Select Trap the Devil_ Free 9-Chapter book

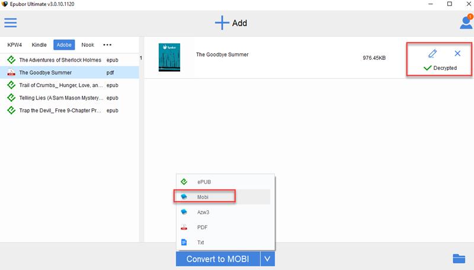[69, 110]
